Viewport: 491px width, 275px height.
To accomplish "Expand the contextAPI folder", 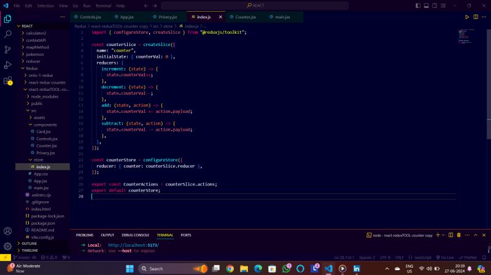I will 36,40.
